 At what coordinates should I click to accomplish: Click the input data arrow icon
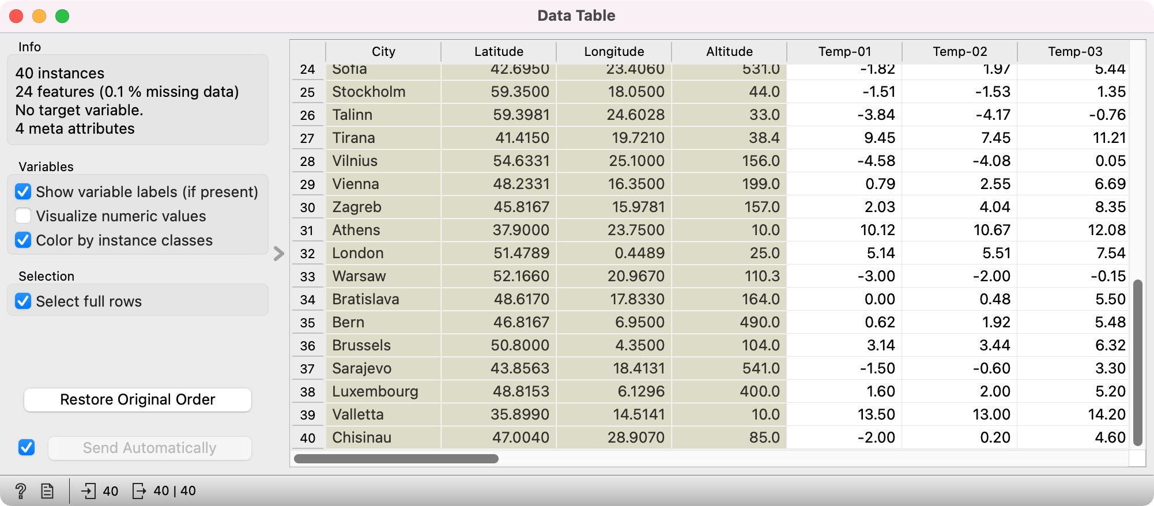(x=89, y=491)
